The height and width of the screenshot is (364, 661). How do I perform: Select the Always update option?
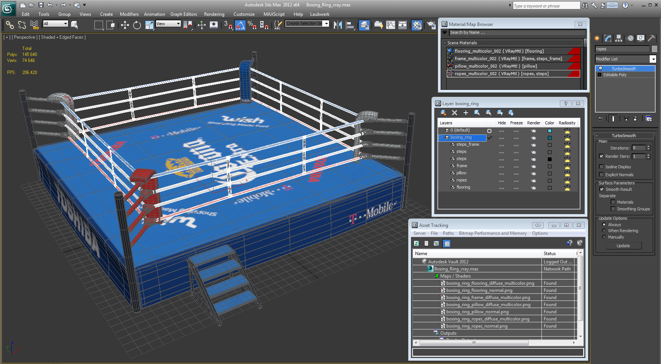604,225
